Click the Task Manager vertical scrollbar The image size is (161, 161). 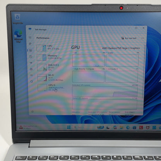coord(144,72)
